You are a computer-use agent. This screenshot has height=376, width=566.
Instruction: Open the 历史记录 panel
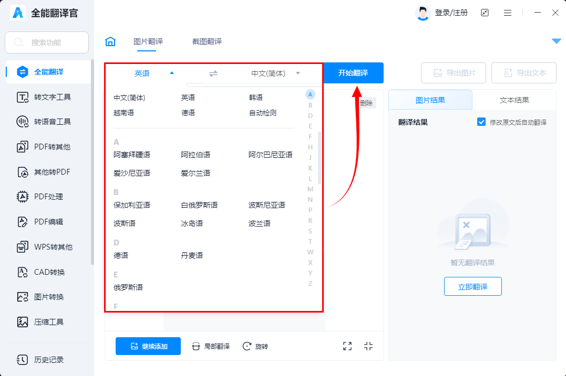click(46, 360)
